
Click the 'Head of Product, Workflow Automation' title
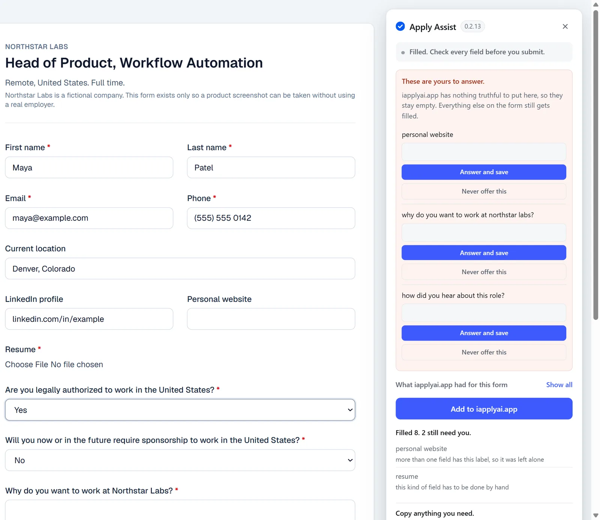134,63
